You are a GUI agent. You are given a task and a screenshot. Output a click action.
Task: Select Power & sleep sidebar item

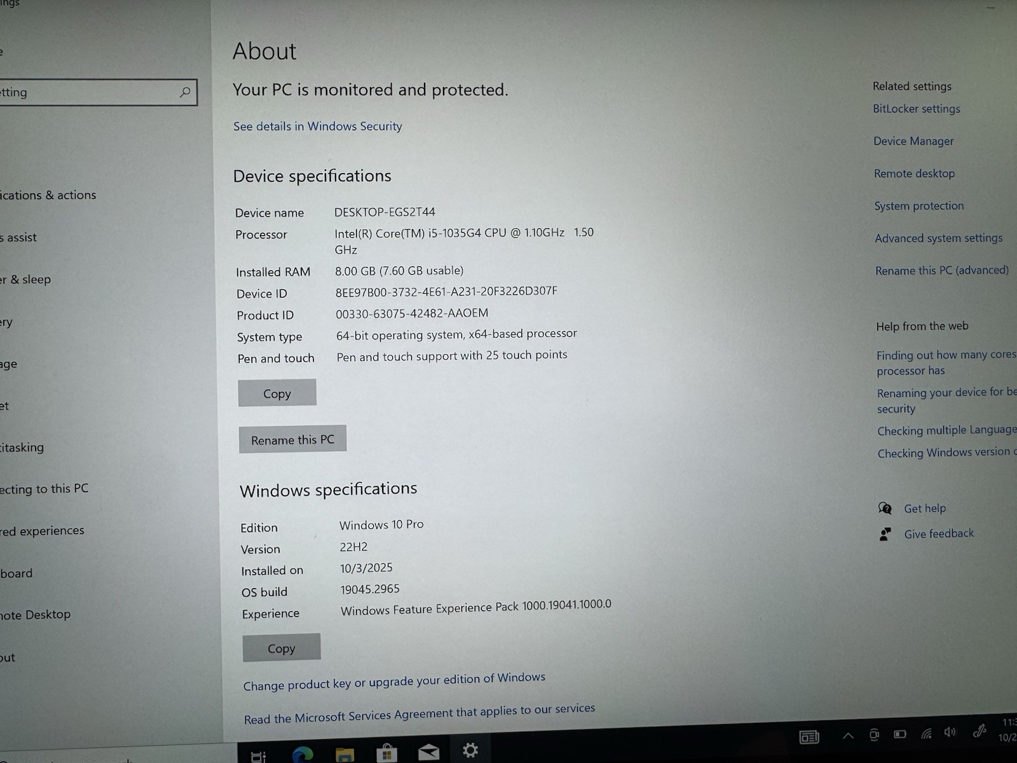coord(25,280)
